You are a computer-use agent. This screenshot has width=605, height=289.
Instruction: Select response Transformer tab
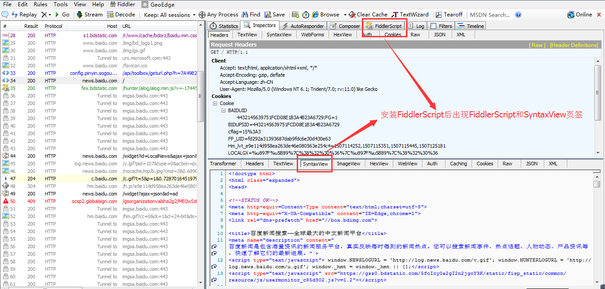(x=223, y=164)
